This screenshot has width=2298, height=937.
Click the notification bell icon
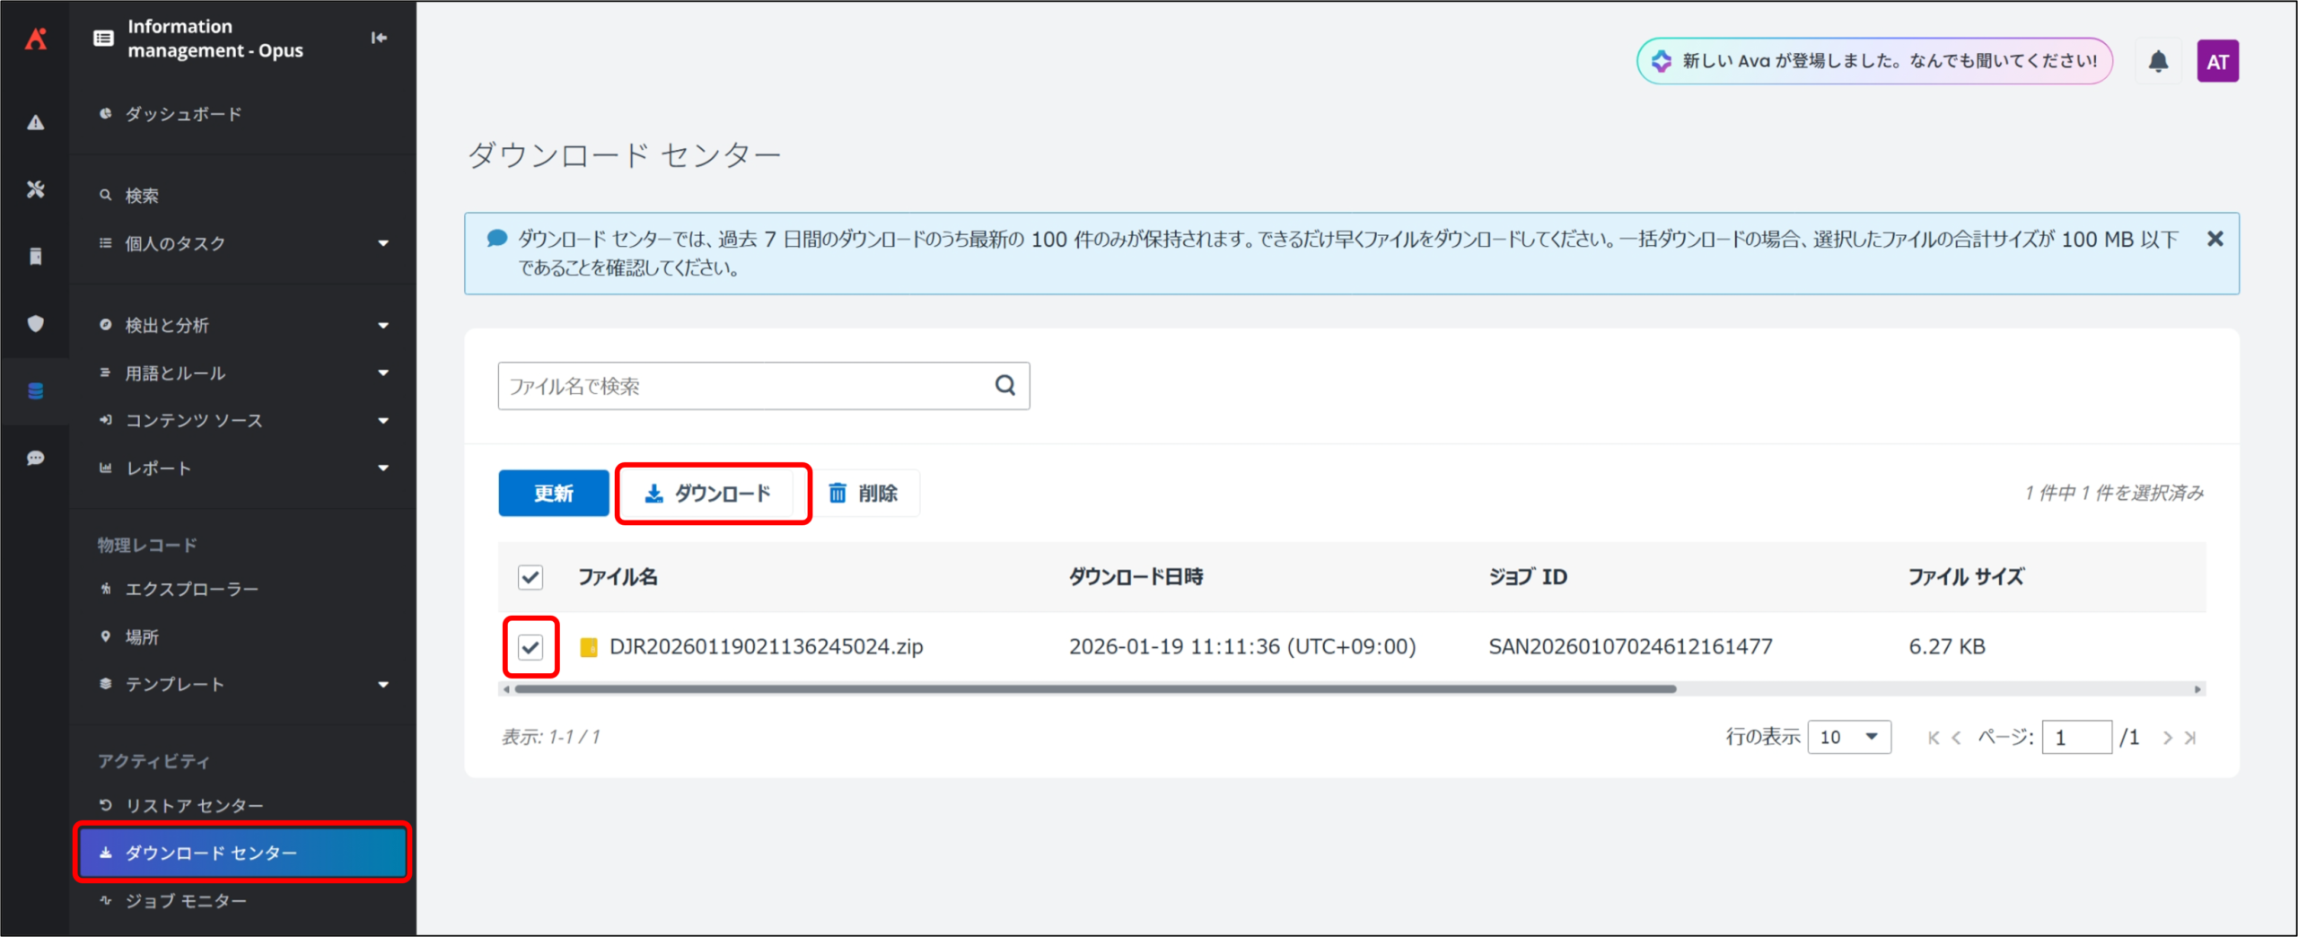tap(2158, 61)
